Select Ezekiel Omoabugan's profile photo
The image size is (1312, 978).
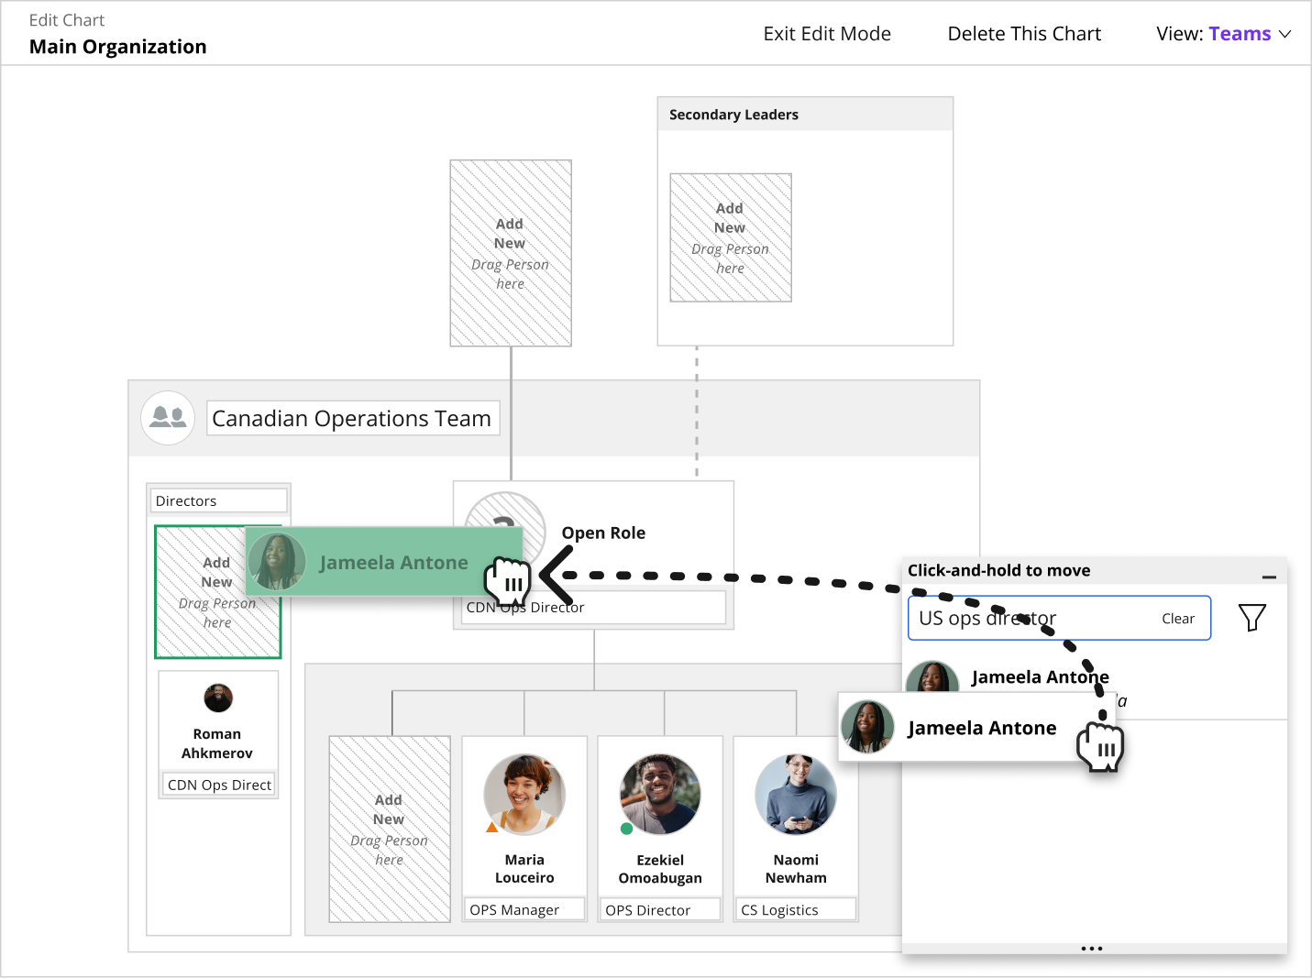click(660, 795)
